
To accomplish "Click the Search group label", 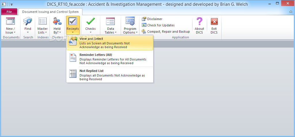I will 28,37.
